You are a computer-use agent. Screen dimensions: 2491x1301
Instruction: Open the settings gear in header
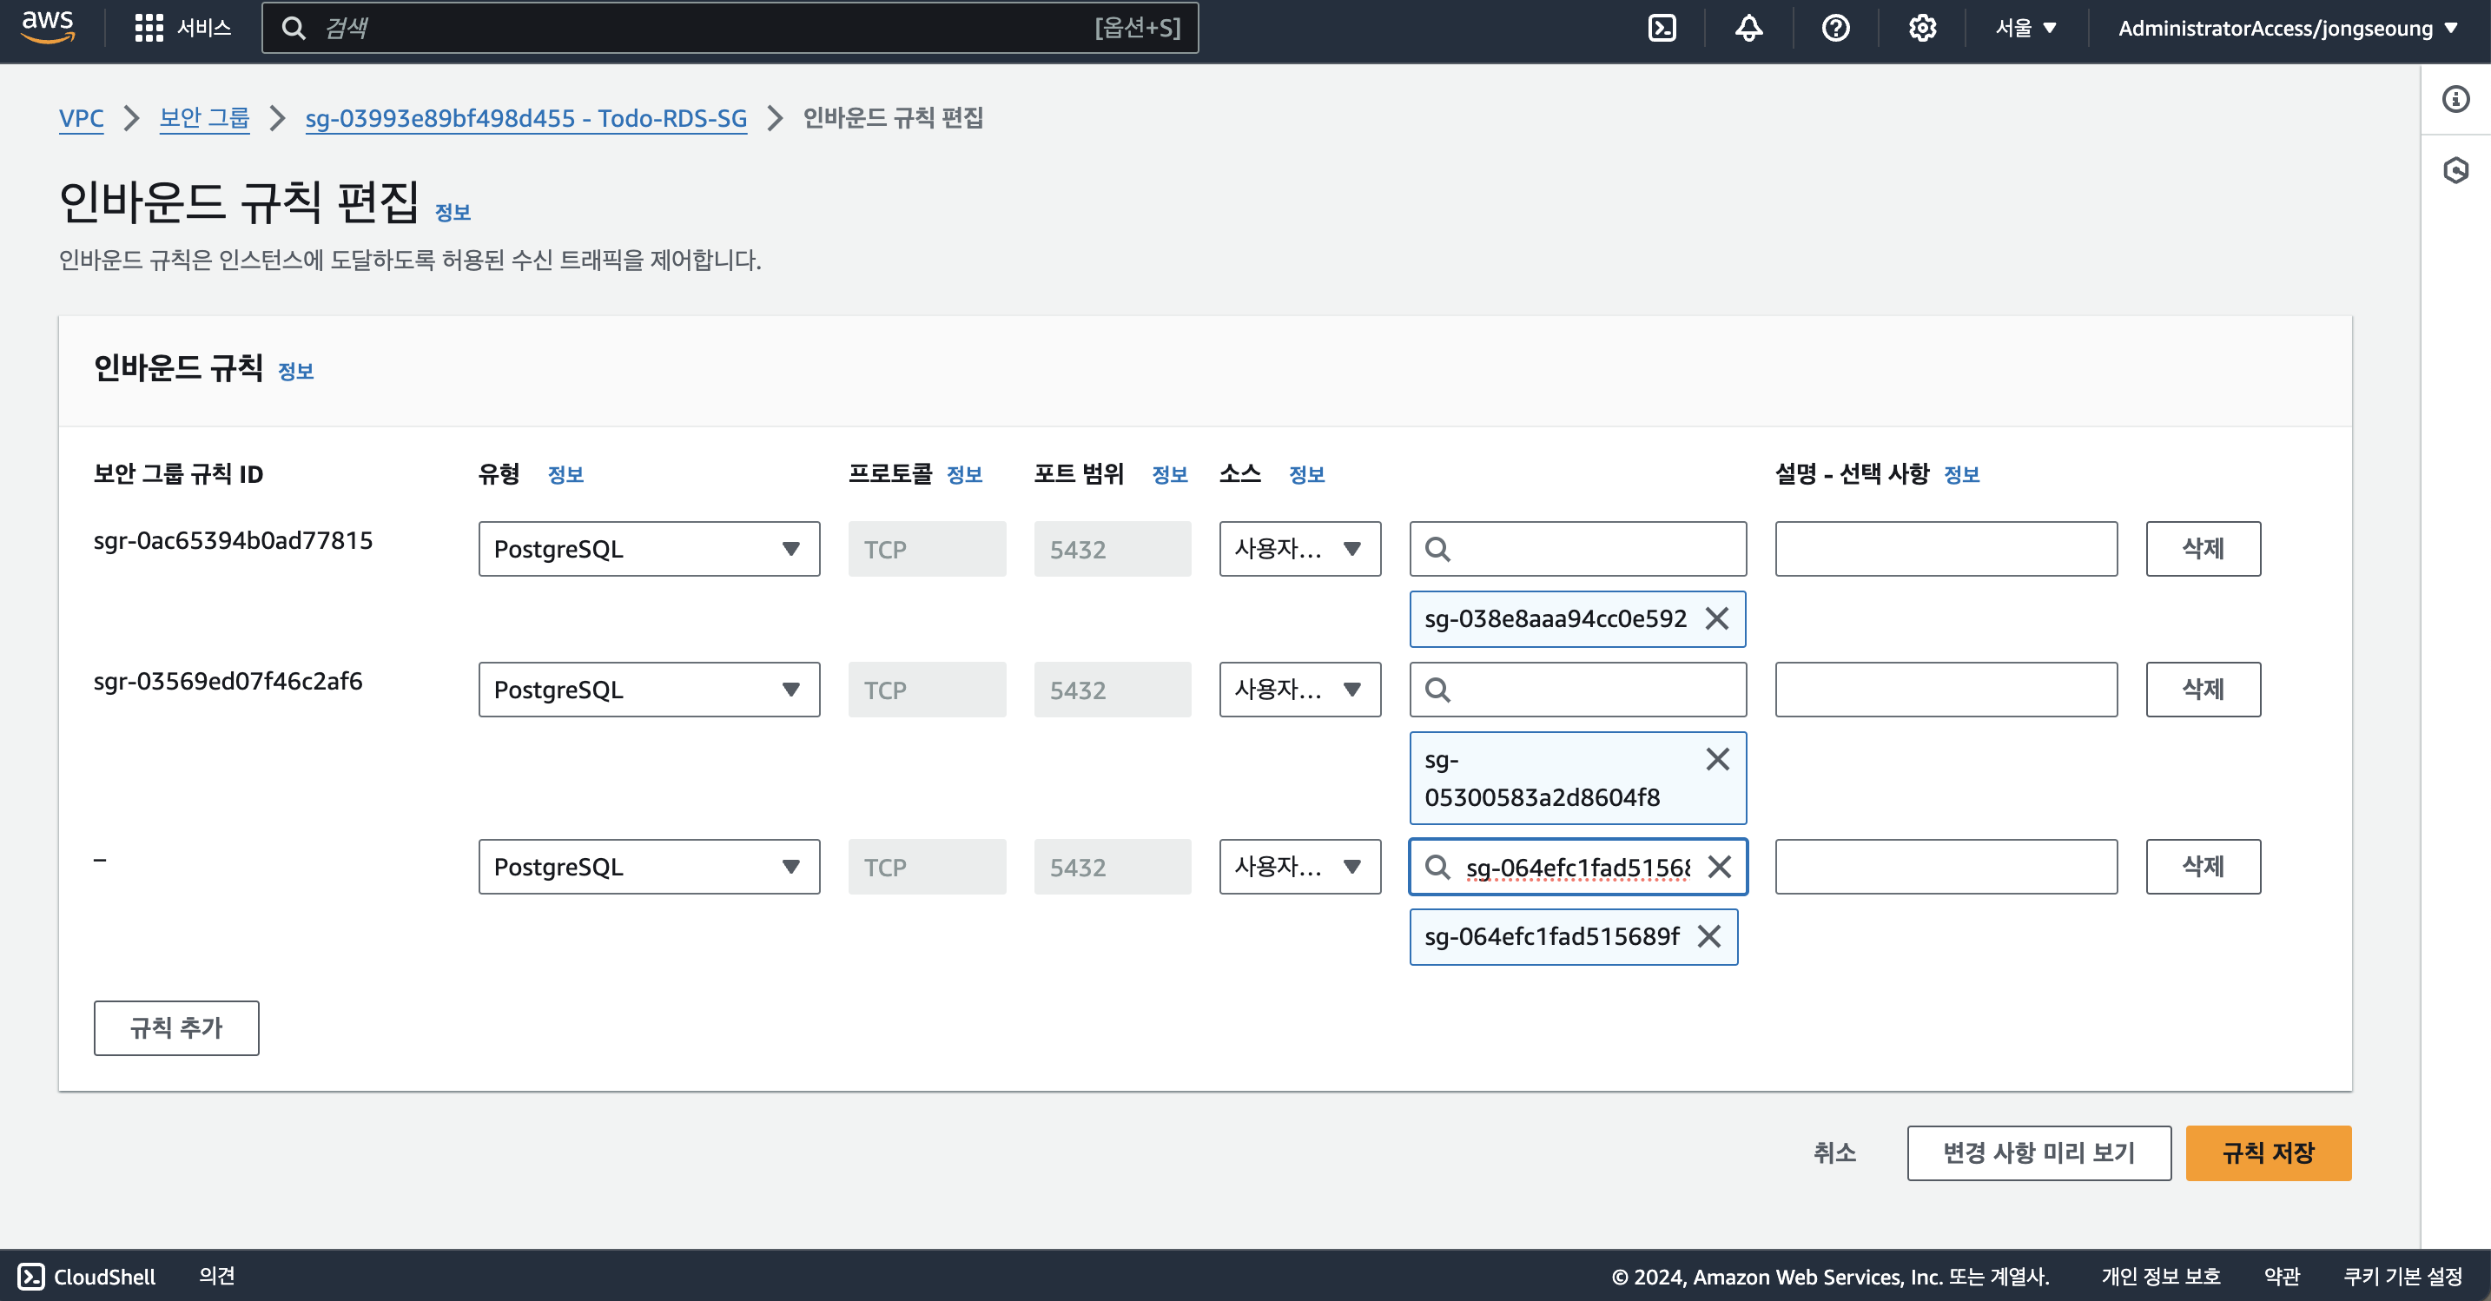1921,28
